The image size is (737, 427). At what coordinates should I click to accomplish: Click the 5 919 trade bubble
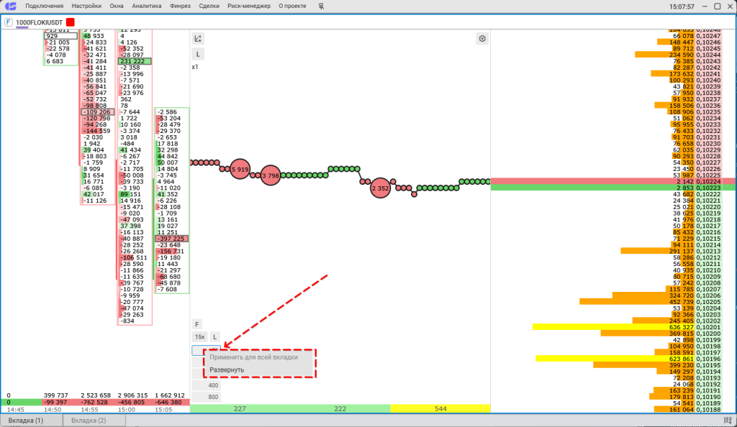(x=240, y=169)
